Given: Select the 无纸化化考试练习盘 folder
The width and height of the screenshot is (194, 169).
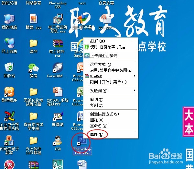Looking at the screenshot, I should pyautogui.click(x=34, y=92).
